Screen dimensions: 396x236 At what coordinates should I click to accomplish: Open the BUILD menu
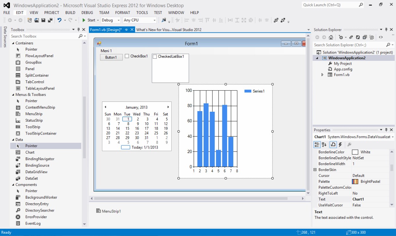[x=70, y=13]
